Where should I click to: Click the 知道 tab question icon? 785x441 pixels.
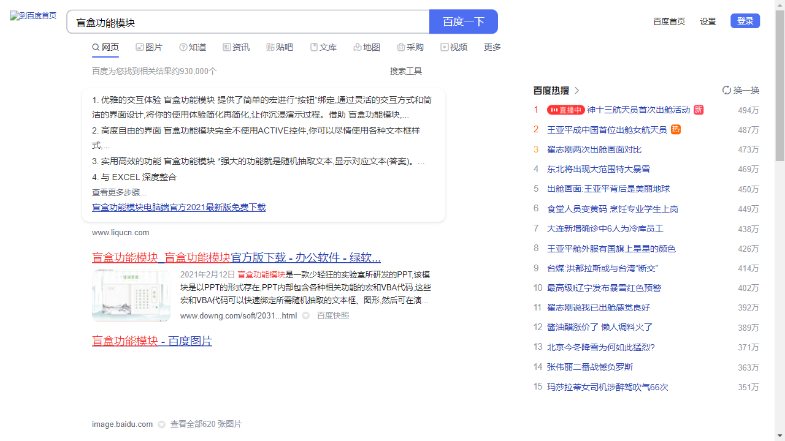point(183,47)
